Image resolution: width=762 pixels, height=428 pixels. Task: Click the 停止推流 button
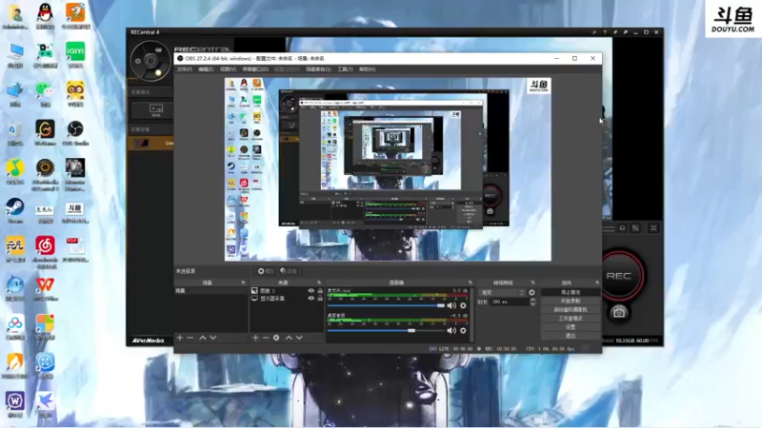[571, 292]
